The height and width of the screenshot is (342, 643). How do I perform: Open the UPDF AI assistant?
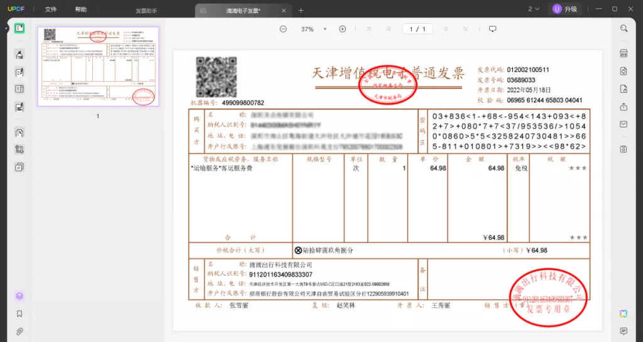624,314
